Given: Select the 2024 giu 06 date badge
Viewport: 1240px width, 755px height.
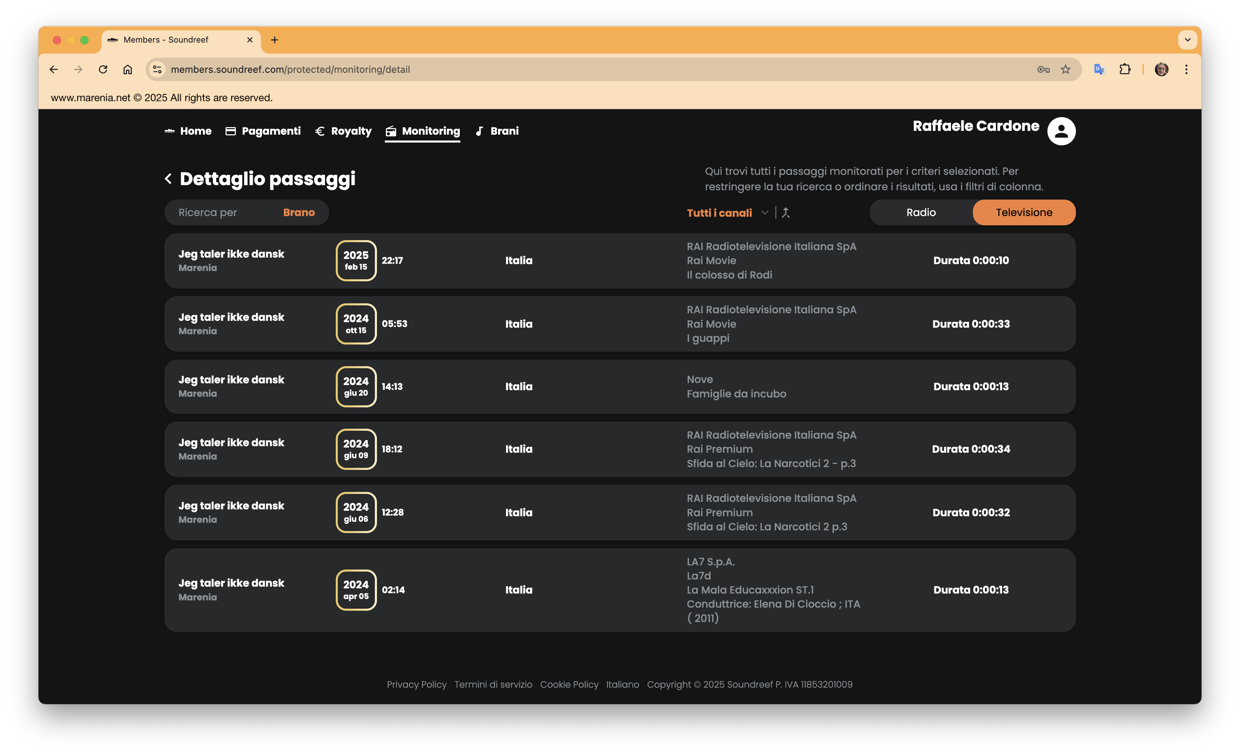Looking at the screenshot, I should (356, 512).
